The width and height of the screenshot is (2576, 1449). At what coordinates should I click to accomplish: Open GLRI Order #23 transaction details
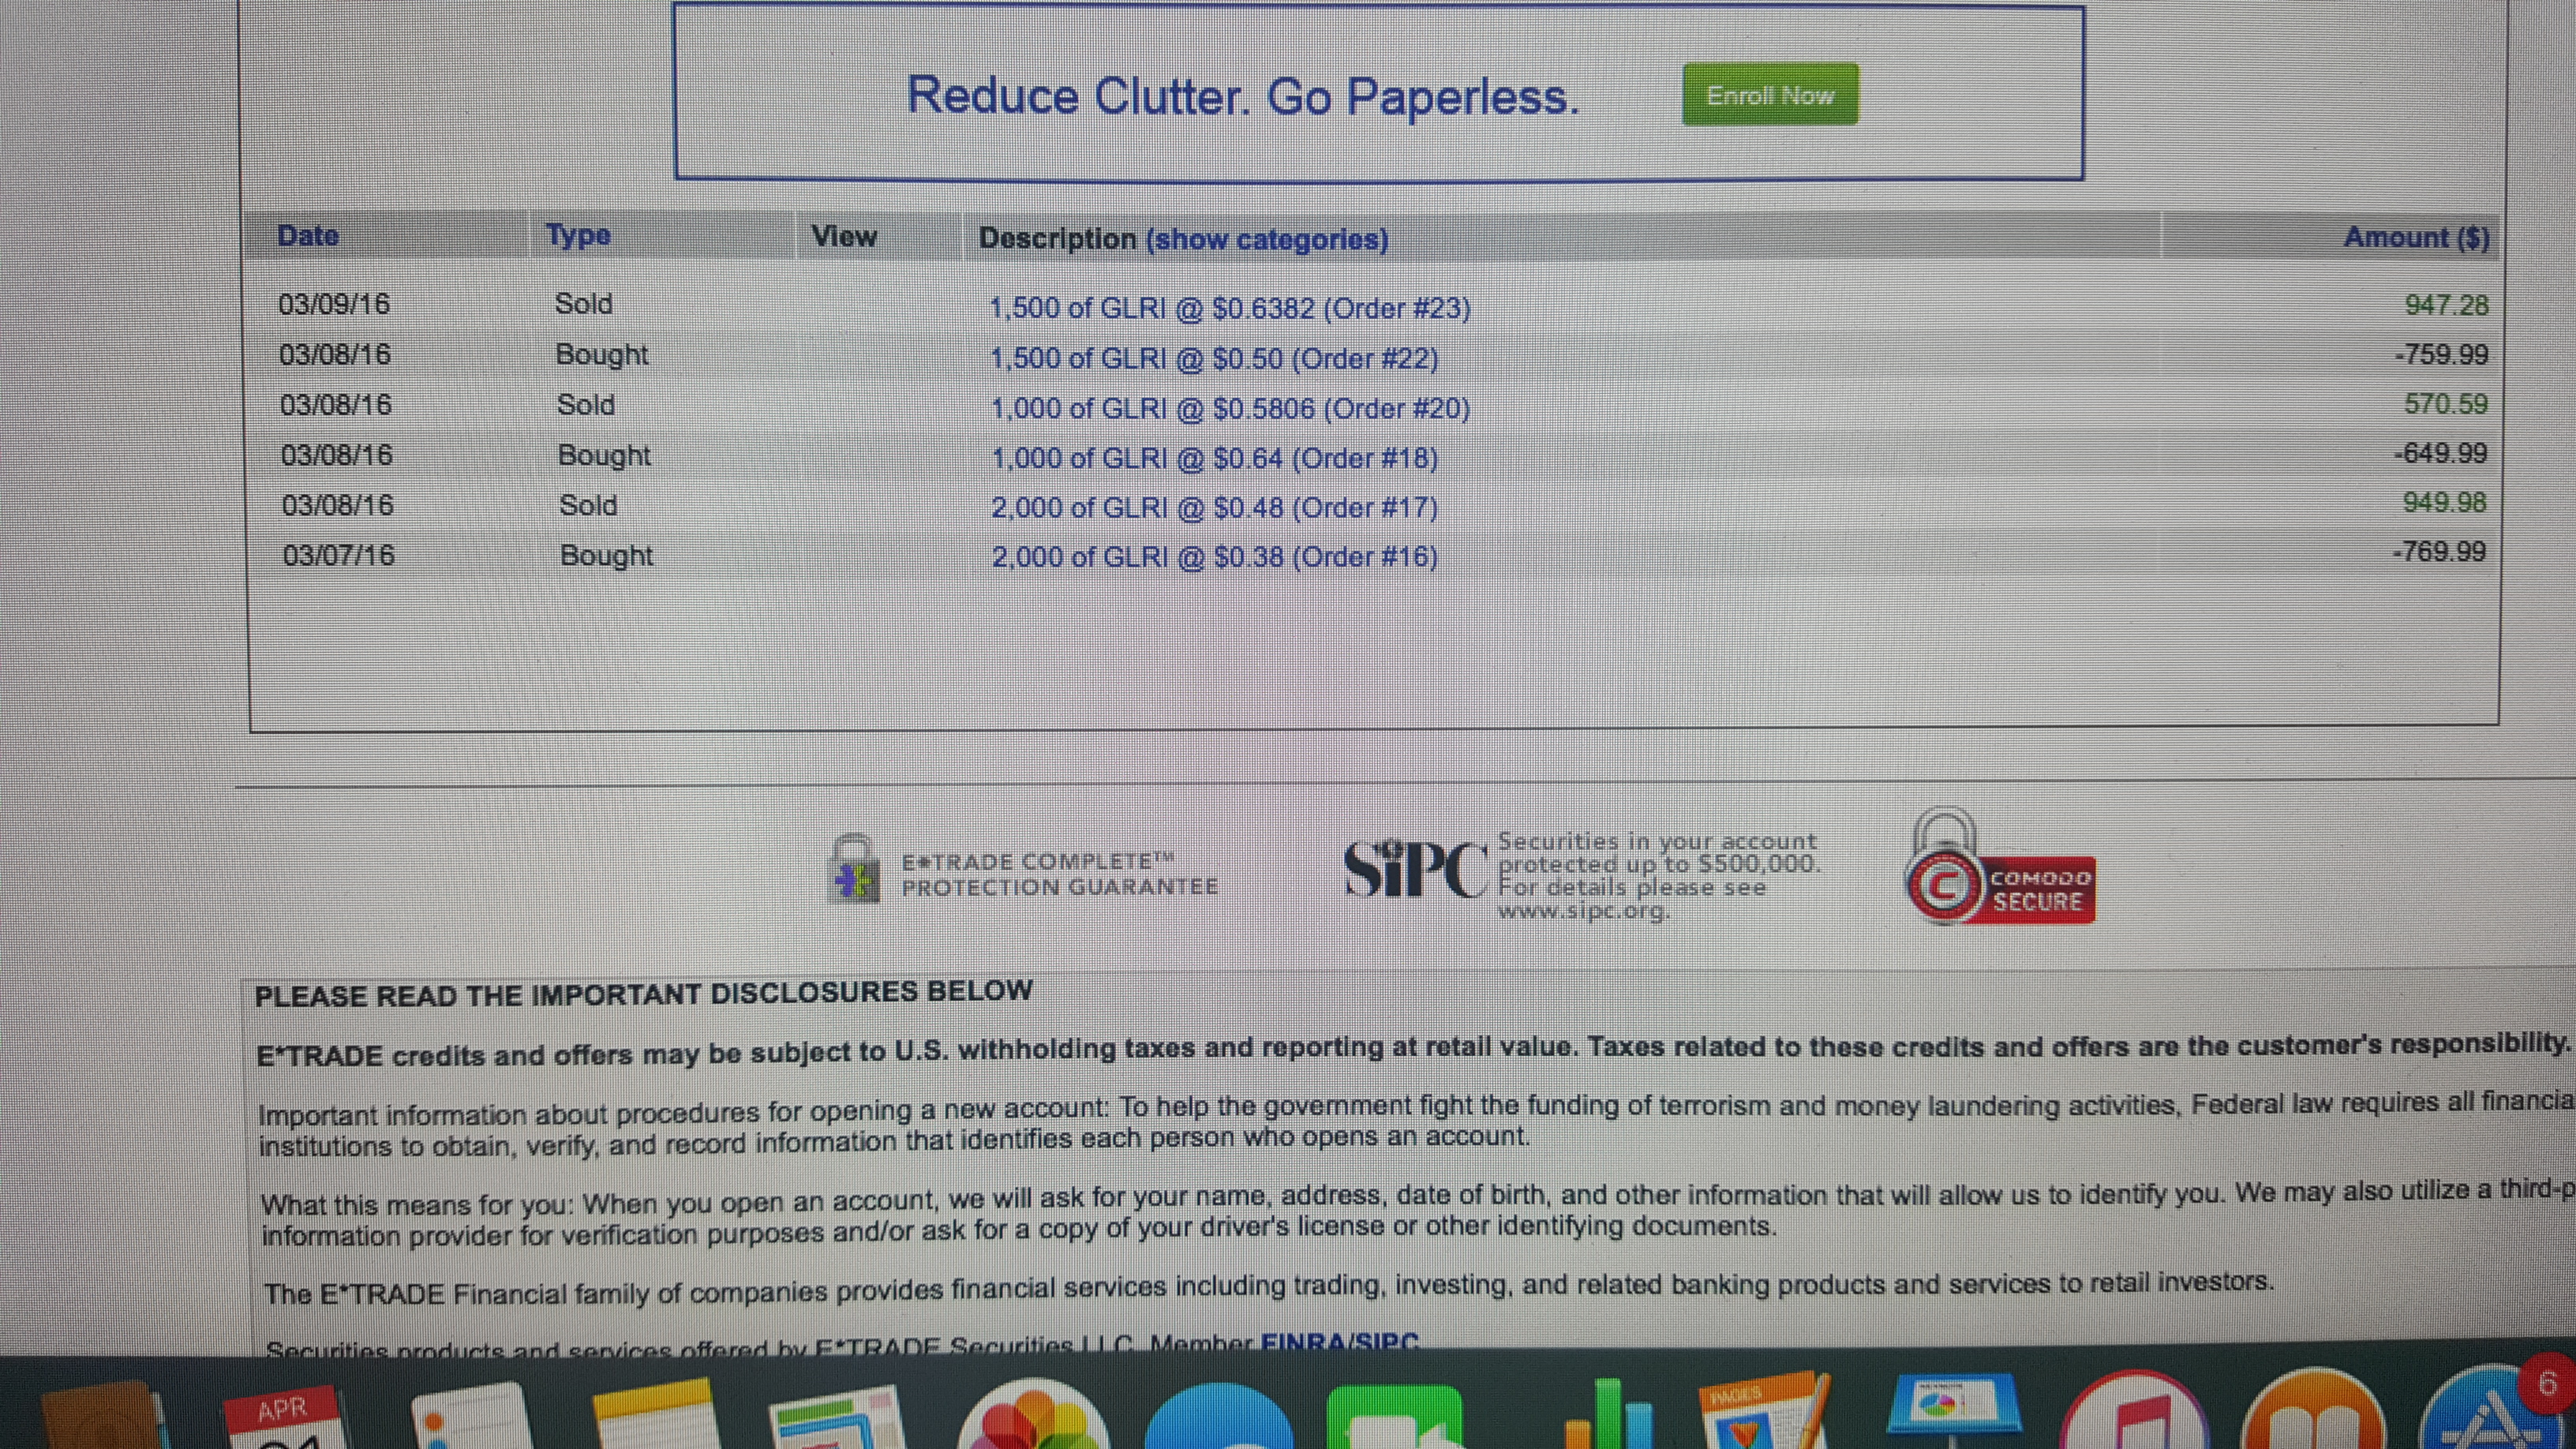click(x=1229, y=308)
